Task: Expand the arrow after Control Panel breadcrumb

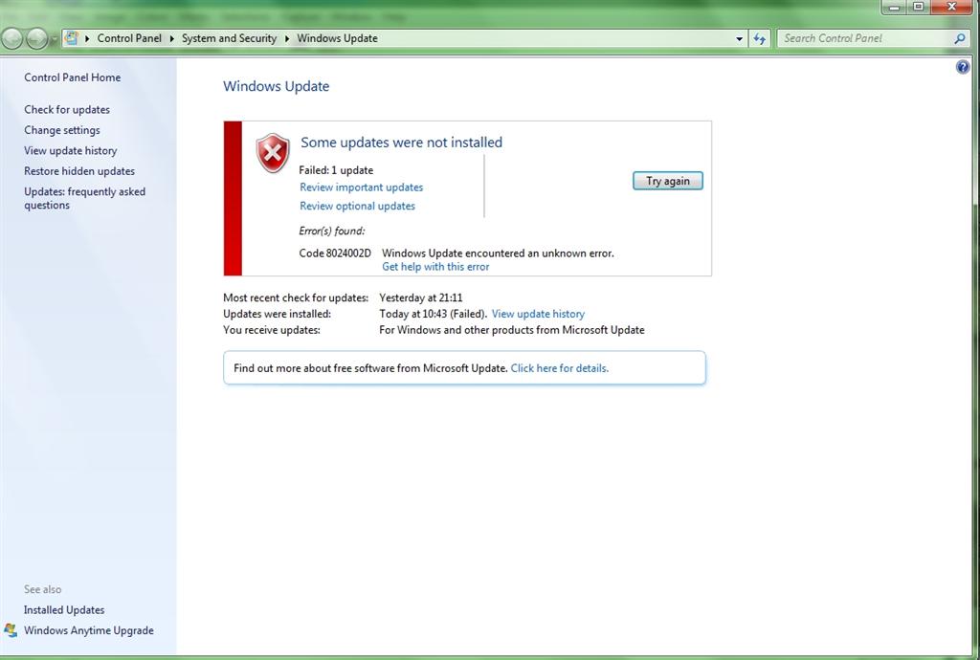Action: pyautogui.click(x=172, y=38)
